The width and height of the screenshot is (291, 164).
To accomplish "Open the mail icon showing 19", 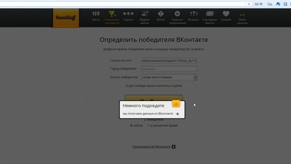I will pyautogui.click(x=259, y=4).
